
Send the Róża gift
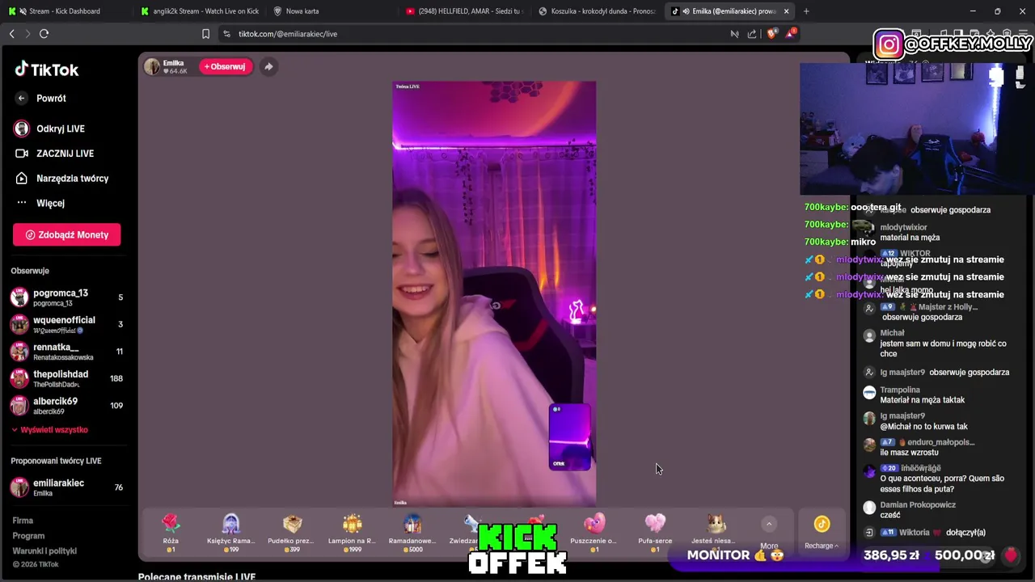171,533
